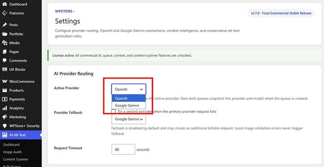Image resolution: width=324 pixels, height=167 pixels.
Task: Open the Provider Fallback Google Gemini dropdown
Action: 129,119
